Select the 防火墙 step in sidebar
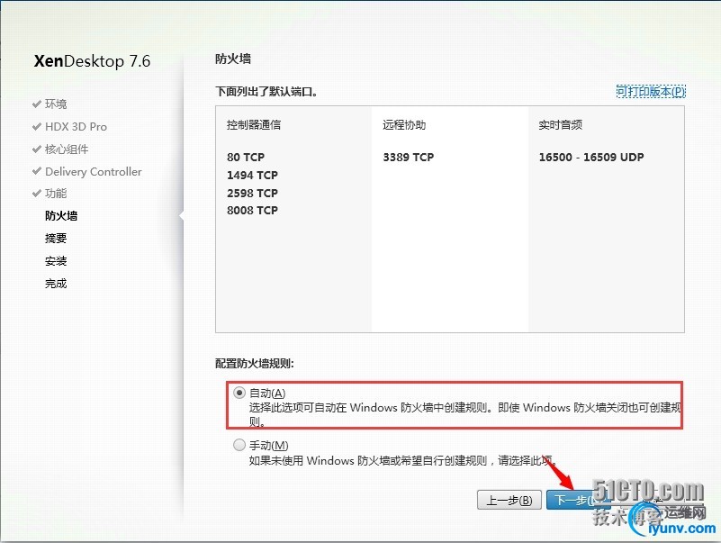Viewport: 721px width, 543px height. 61,216
